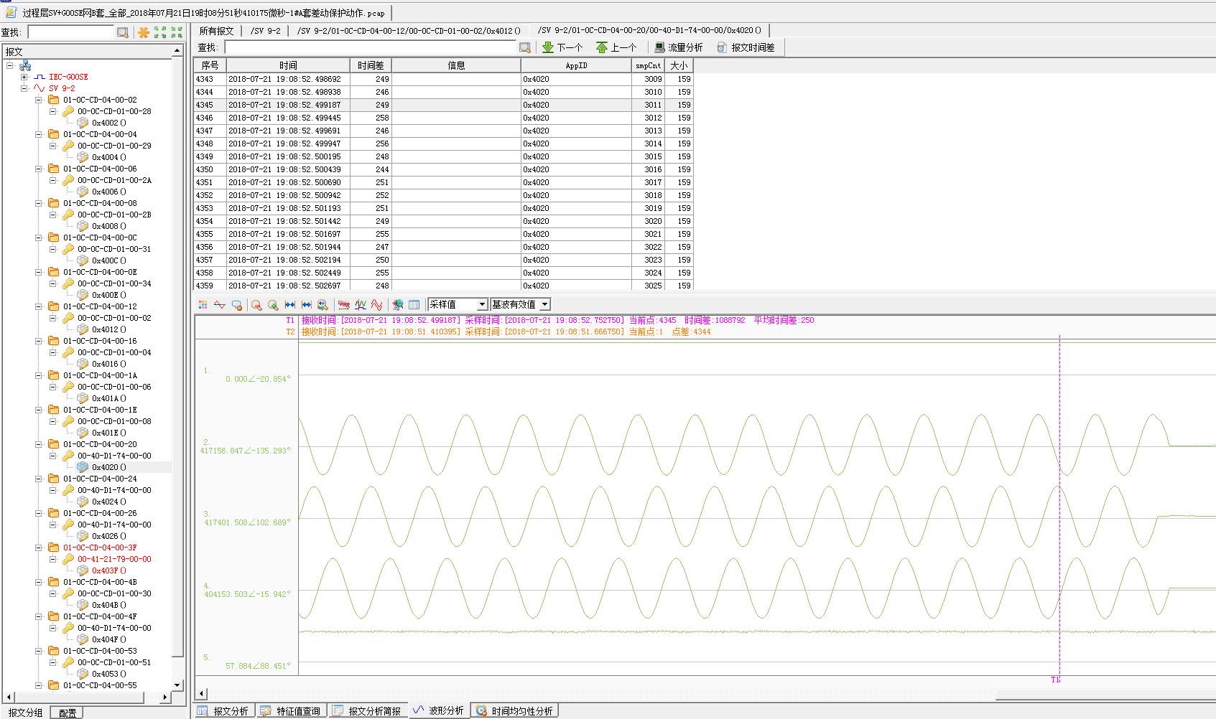
Task: Click the red waveform measurement icon
Action: point(344,305)
